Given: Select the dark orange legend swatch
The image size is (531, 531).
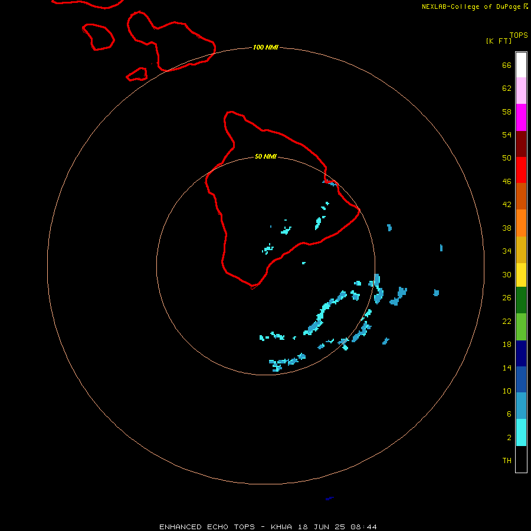Looking at the screenshot, I should (x=521, y=196).
